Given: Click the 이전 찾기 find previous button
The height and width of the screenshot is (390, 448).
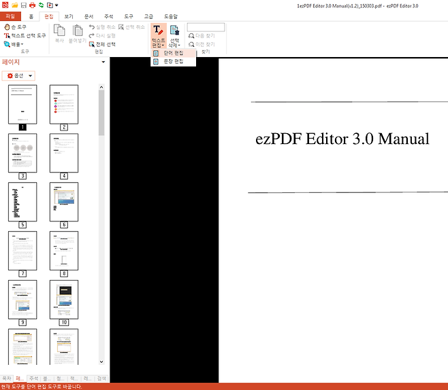Looking at the screenshot, I should 202,44.
